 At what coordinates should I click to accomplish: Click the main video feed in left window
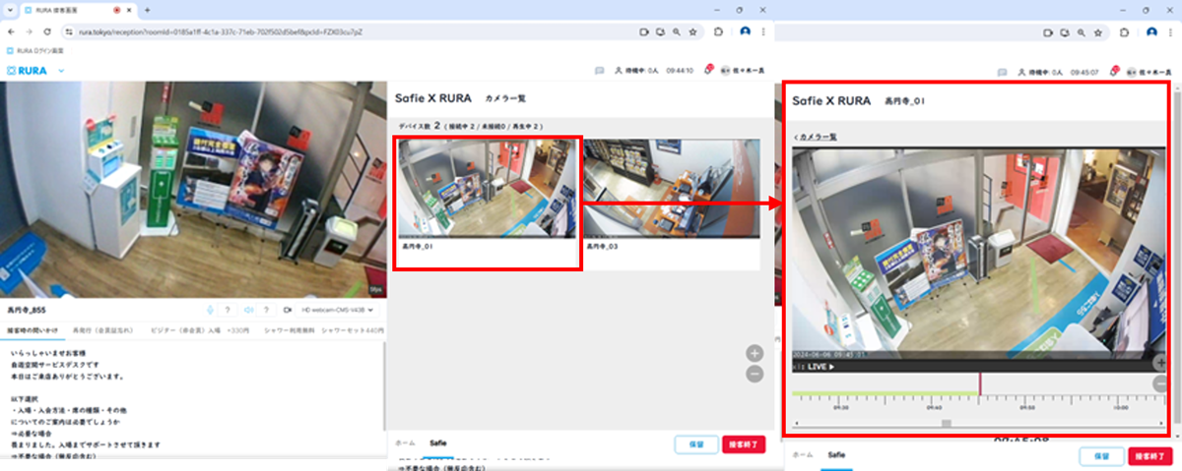point(193,190)
